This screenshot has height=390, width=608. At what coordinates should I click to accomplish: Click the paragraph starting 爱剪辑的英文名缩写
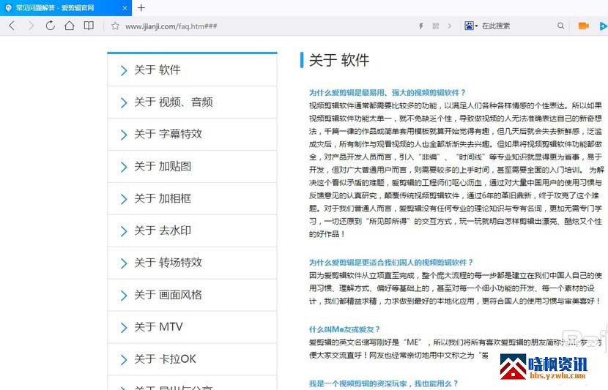pos(455,348)
